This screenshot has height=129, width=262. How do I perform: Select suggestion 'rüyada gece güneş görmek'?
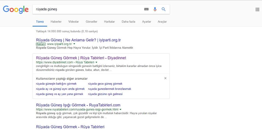(105, 84)
